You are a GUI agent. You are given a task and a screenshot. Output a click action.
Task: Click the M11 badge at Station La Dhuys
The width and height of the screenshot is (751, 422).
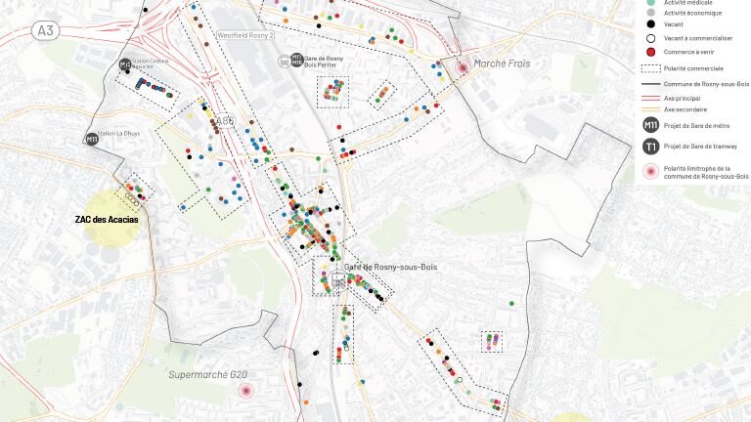92,139
